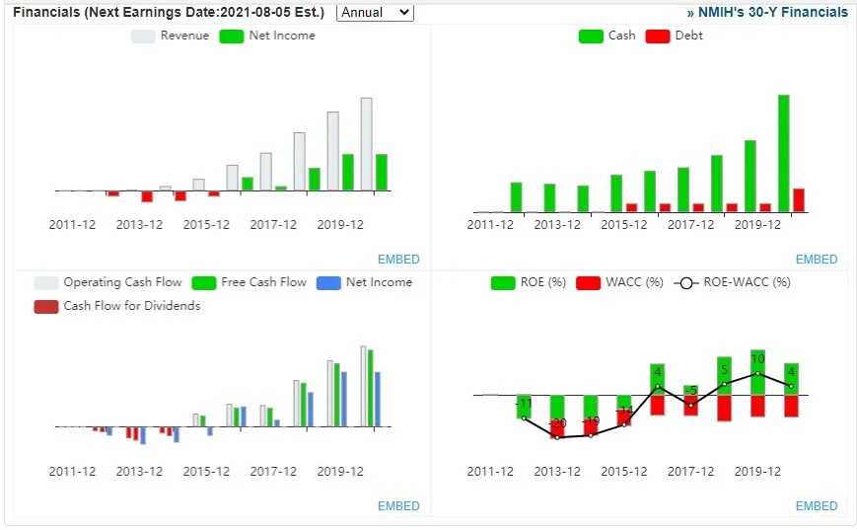
Task: Click 2011-12 axis label in Revenue chart
Action: point(72,225)
